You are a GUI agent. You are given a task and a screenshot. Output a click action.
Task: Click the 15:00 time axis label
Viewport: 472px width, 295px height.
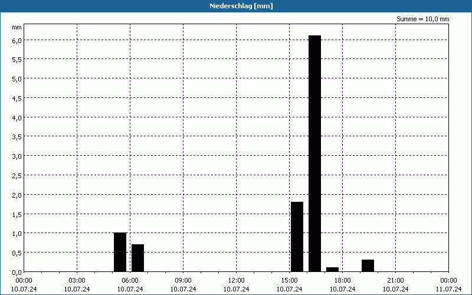(x=289, y=281)
